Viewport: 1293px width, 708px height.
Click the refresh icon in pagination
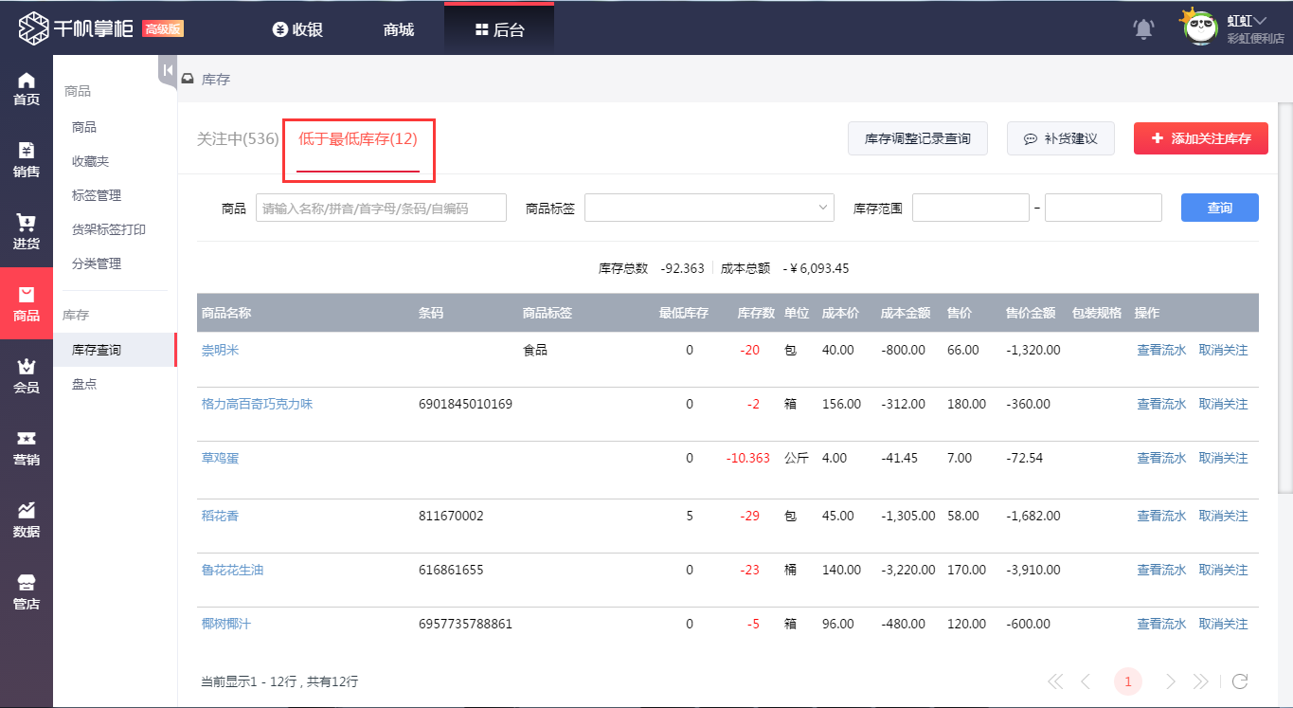[x=1240, y=681]
